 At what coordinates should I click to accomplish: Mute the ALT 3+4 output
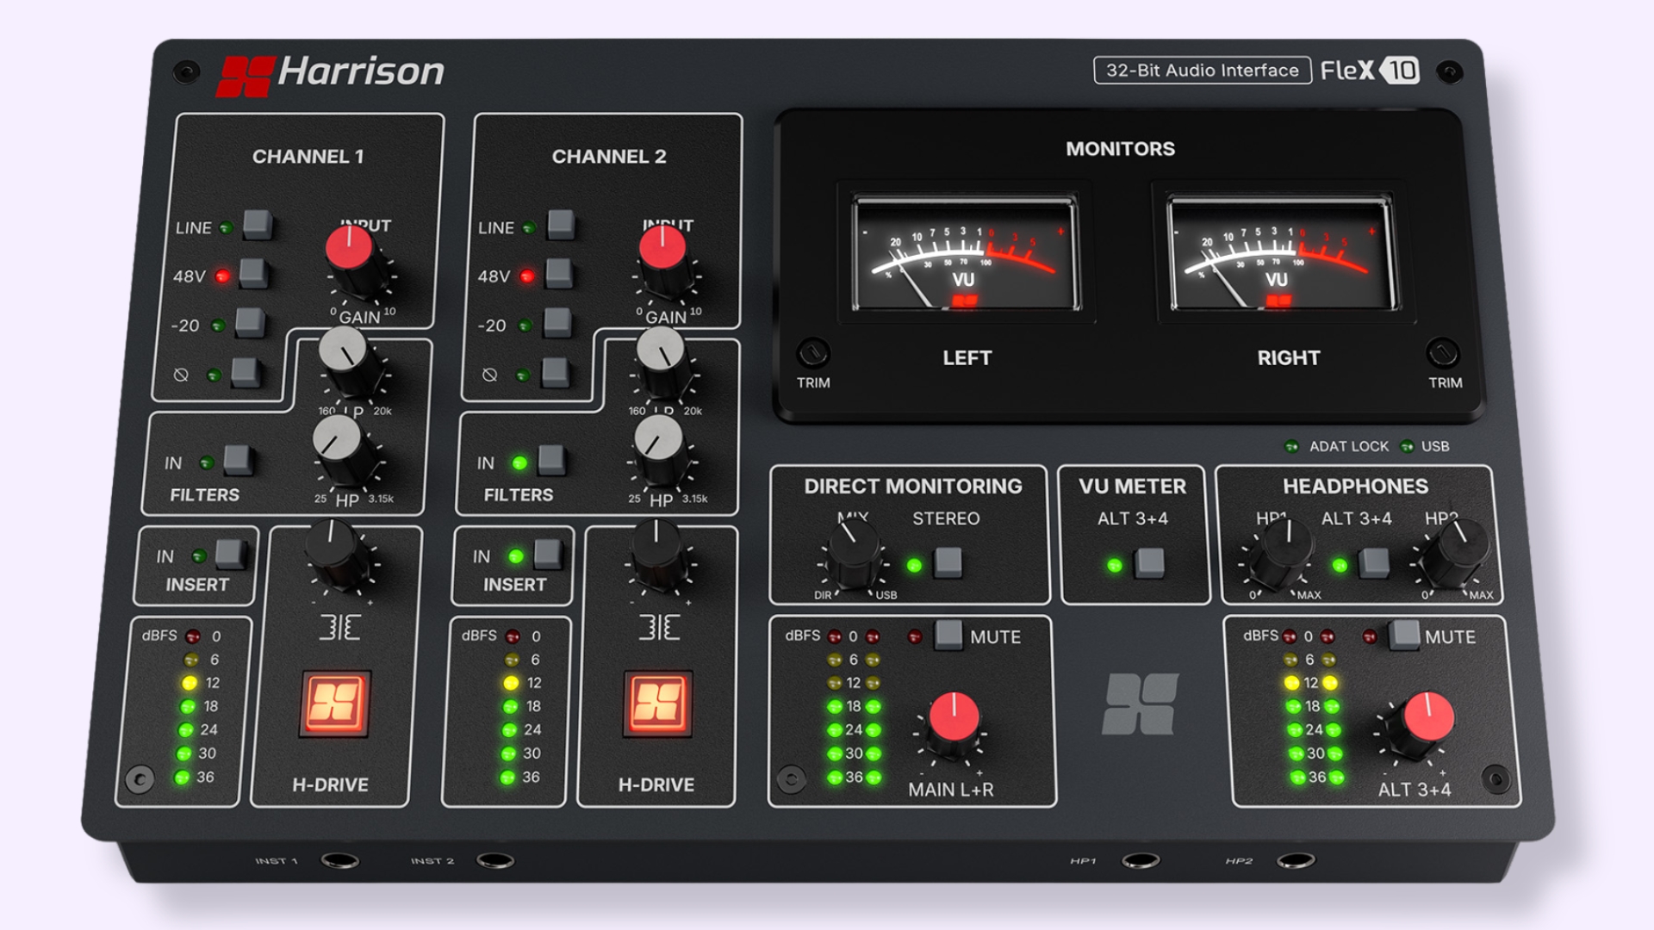pyautogui.click(x=1404, y=635)
